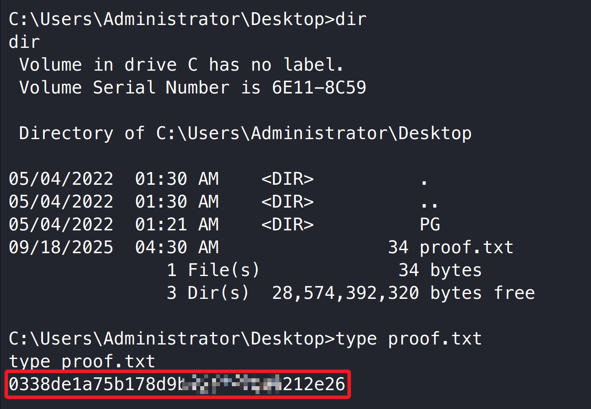Click the "3 Dir(s)" summary text
Image resolution: width=591 pixels, height=409 pixels.
pos(208,293)
